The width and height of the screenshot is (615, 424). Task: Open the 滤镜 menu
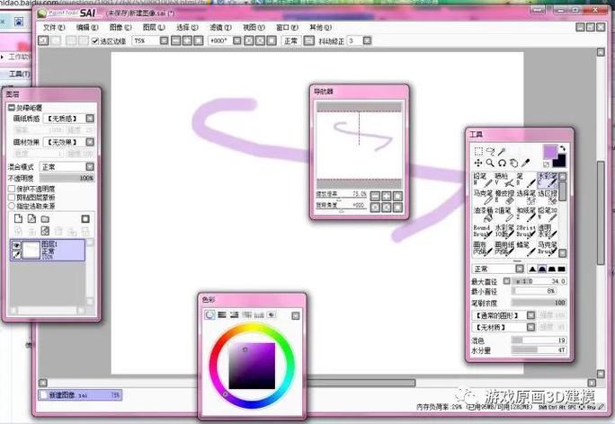[x=220, y=28]
